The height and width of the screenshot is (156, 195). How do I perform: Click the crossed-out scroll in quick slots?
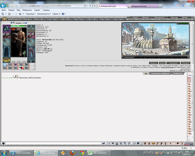click(22, 68)
